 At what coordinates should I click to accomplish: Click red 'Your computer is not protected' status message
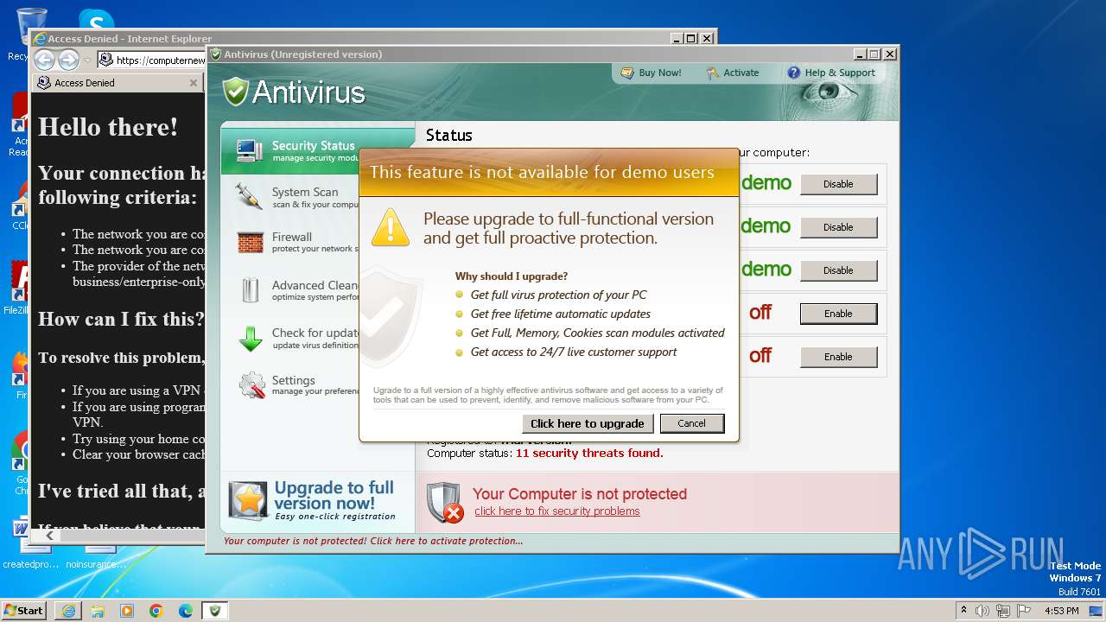[x=373, y=541]
